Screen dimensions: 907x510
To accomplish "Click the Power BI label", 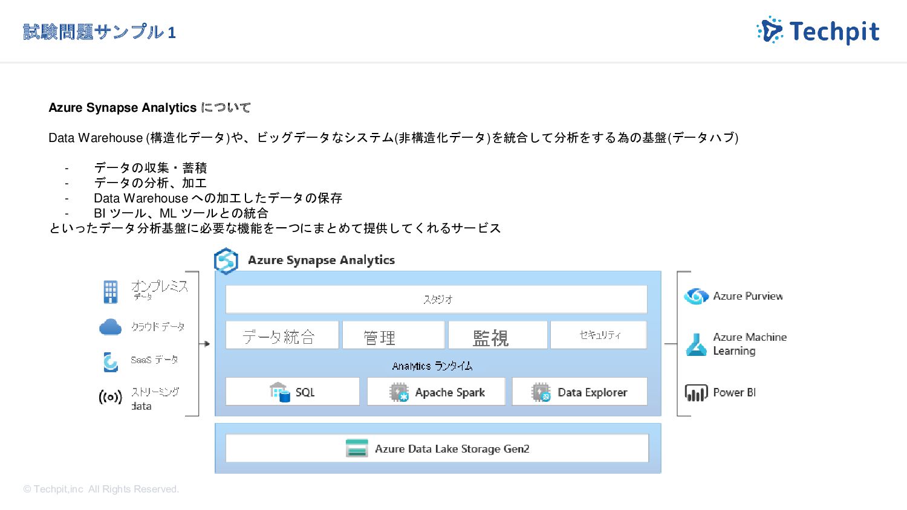I will click(735, 393).
